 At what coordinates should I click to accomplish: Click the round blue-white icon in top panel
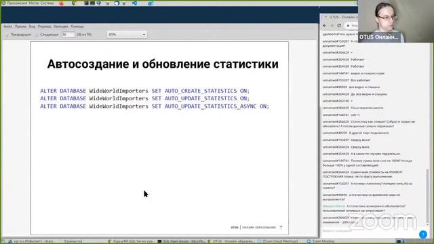click(117, 3)
